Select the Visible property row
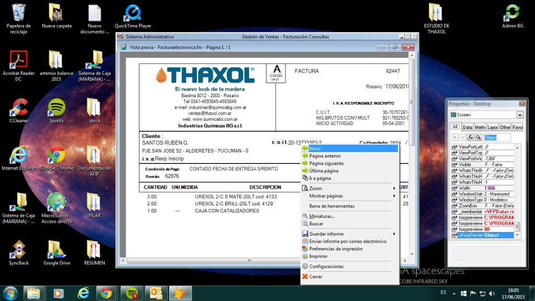Image resolution: width=535 pixels, height=301 pixels. coord(482,165)
